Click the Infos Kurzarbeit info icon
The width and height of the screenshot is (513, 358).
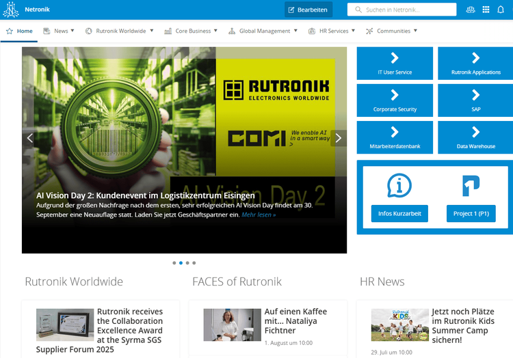[x=399, y=185]
